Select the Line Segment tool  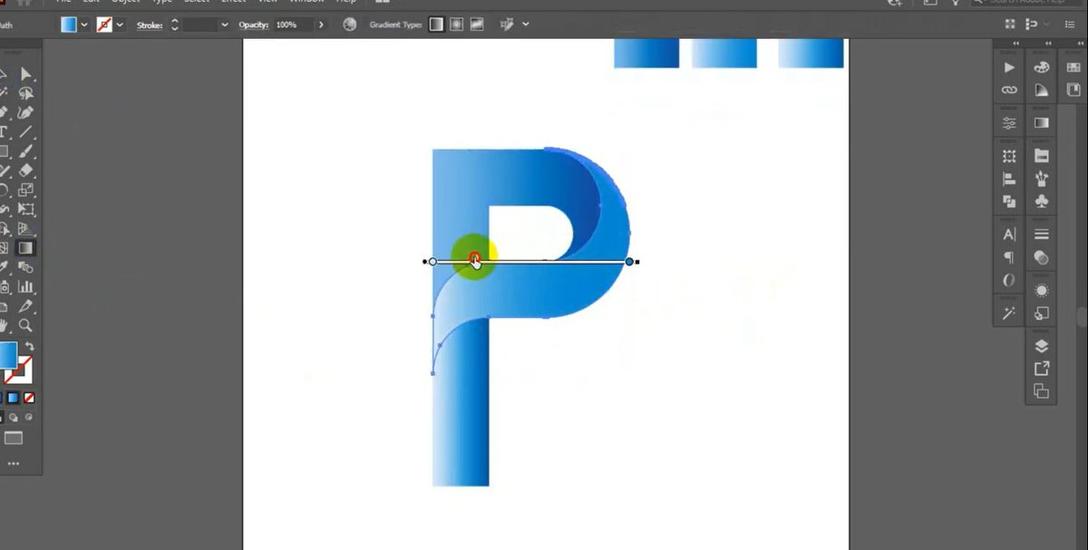26,132
